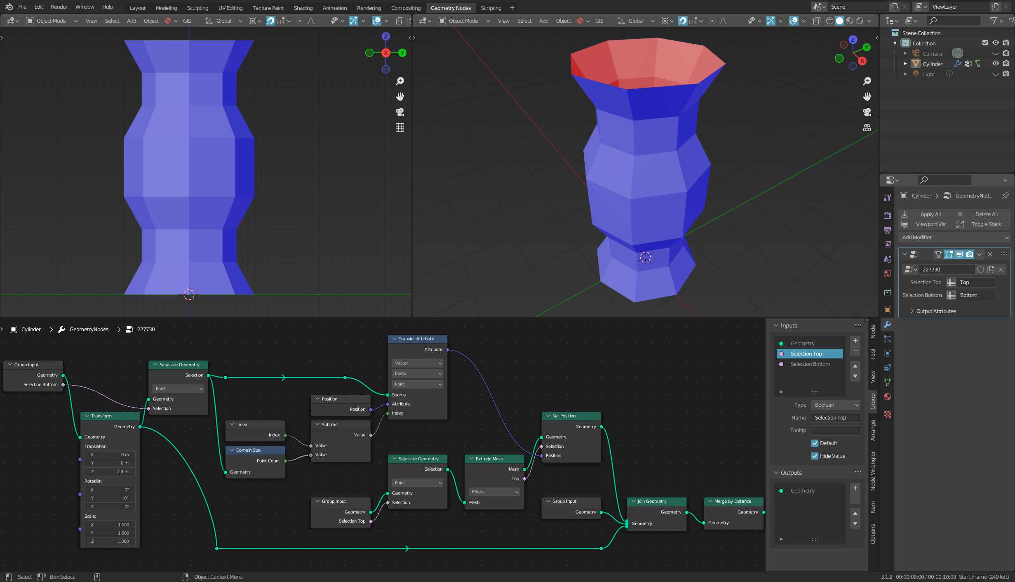Toggle modifier edit mode display
Viewport: 1015px width, 582px height.
click(x=949, y=254)
